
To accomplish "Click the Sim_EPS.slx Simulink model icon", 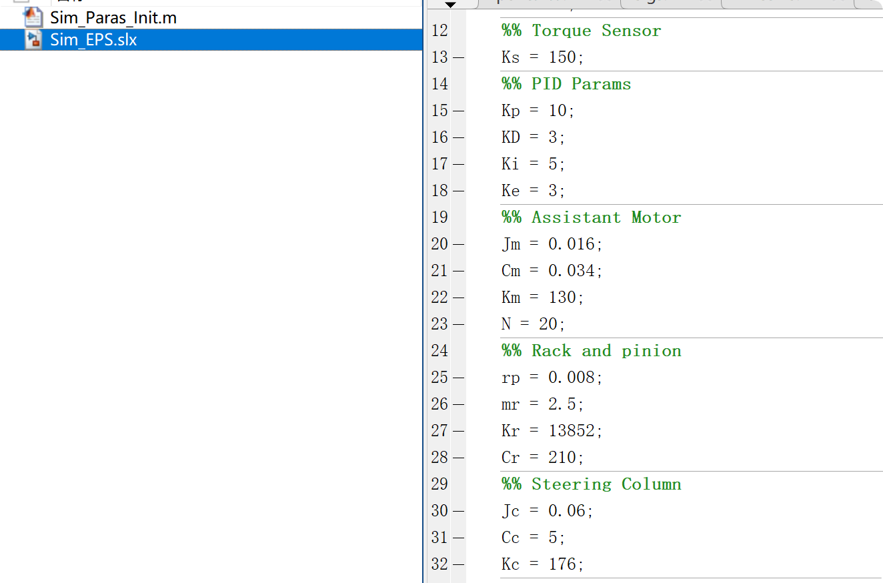I will tap(33, 40).
